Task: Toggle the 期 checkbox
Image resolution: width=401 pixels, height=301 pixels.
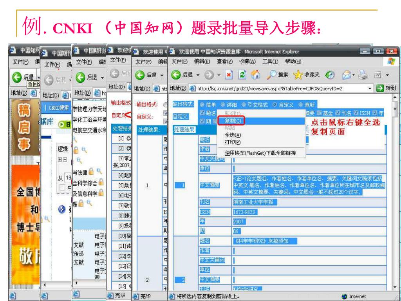Action: pyautogui.click(x=202, y=121)
